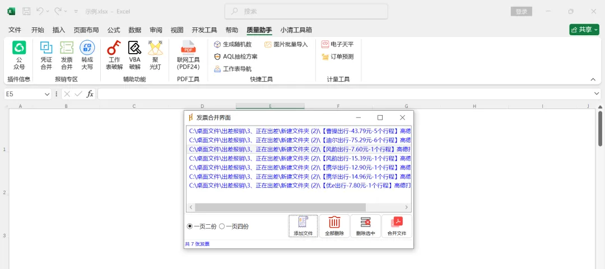
Task: Open 电子天平 measurement tool
Action: [338, 44]
